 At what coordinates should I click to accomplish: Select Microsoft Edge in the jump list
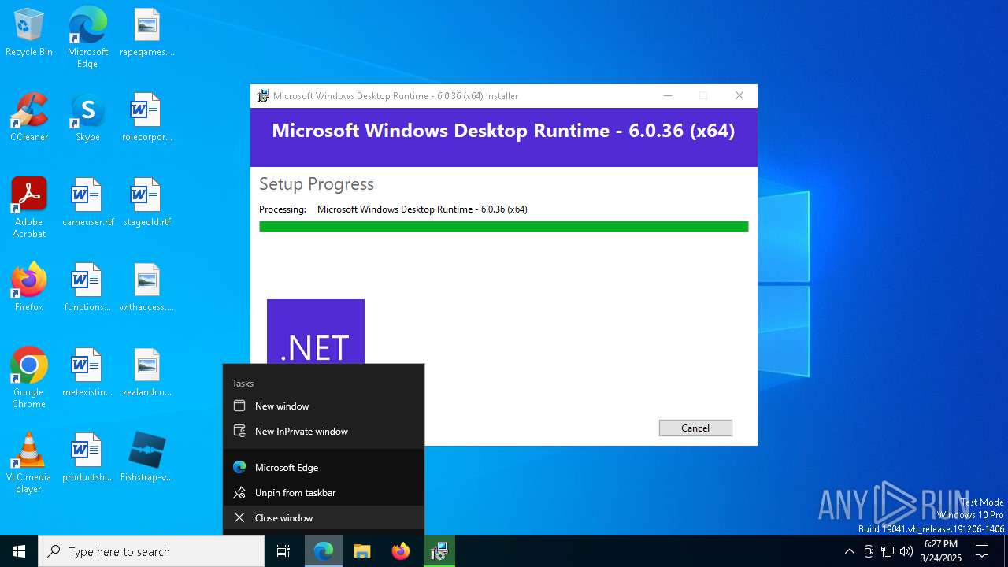pos(324,468)
